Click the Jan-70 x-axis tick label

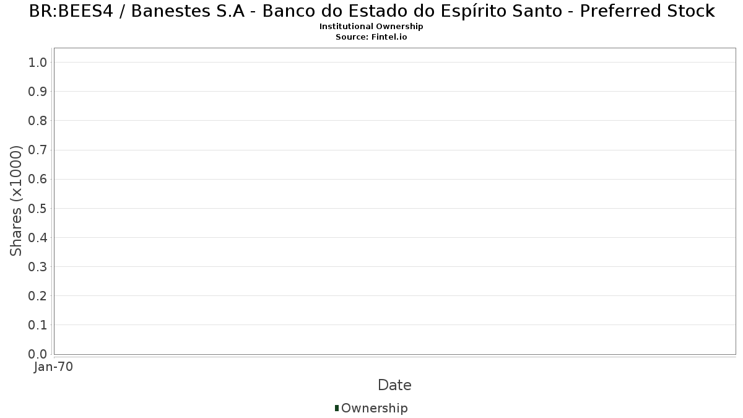tap(54, 367)
